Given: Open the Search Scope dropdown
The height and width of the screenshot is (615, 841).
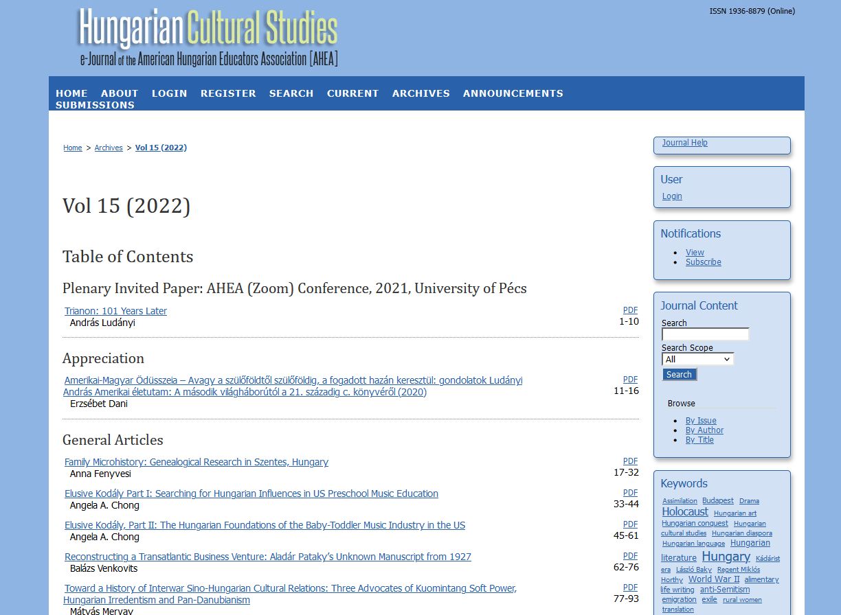Looking at the screenshot, I should (x=698, y=359).
